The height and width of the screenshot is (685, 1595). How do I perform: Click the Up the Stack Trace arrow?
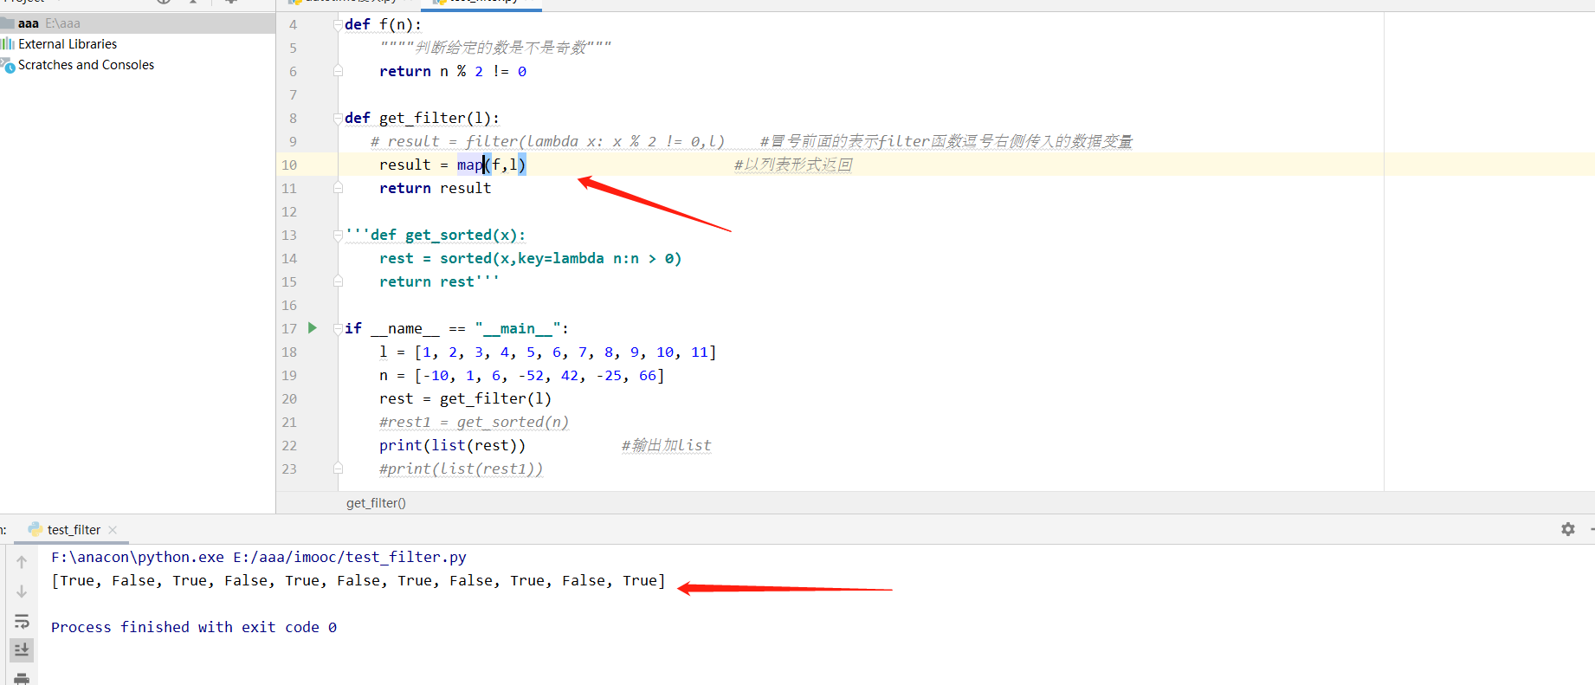(22, 562)
